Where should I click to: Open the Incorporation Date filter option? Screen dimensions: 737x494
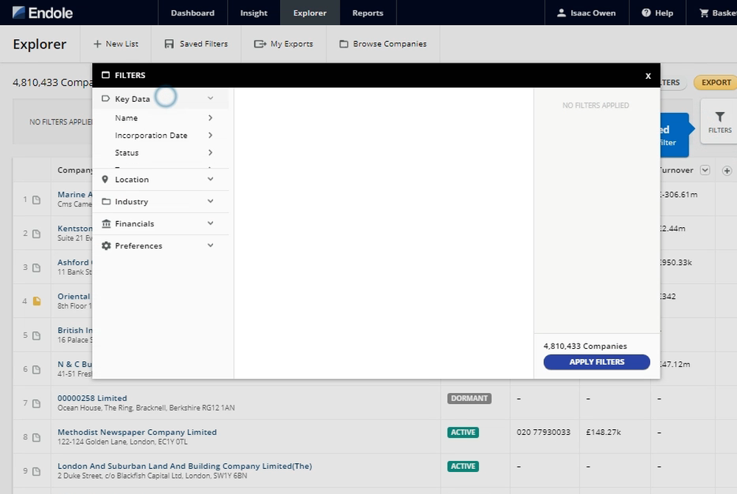pyautogui.click(x=161, y=136)
